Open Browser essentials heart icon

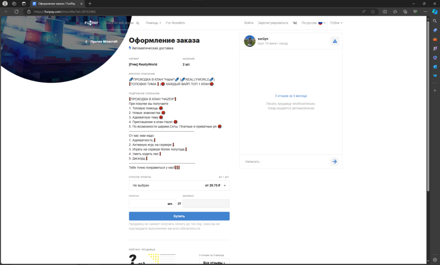[415, 12]
